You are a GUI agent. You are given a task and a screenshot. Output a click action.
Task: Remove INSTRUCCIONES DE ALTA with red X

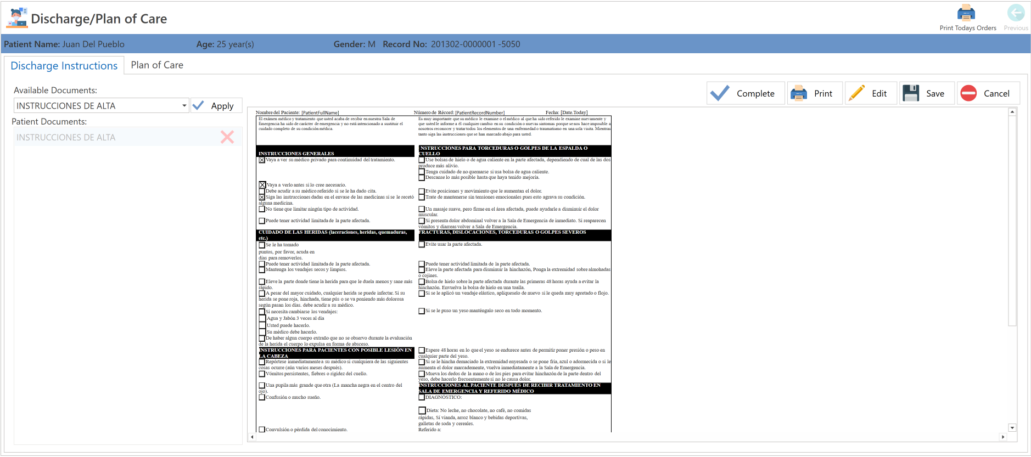point(227,137)
